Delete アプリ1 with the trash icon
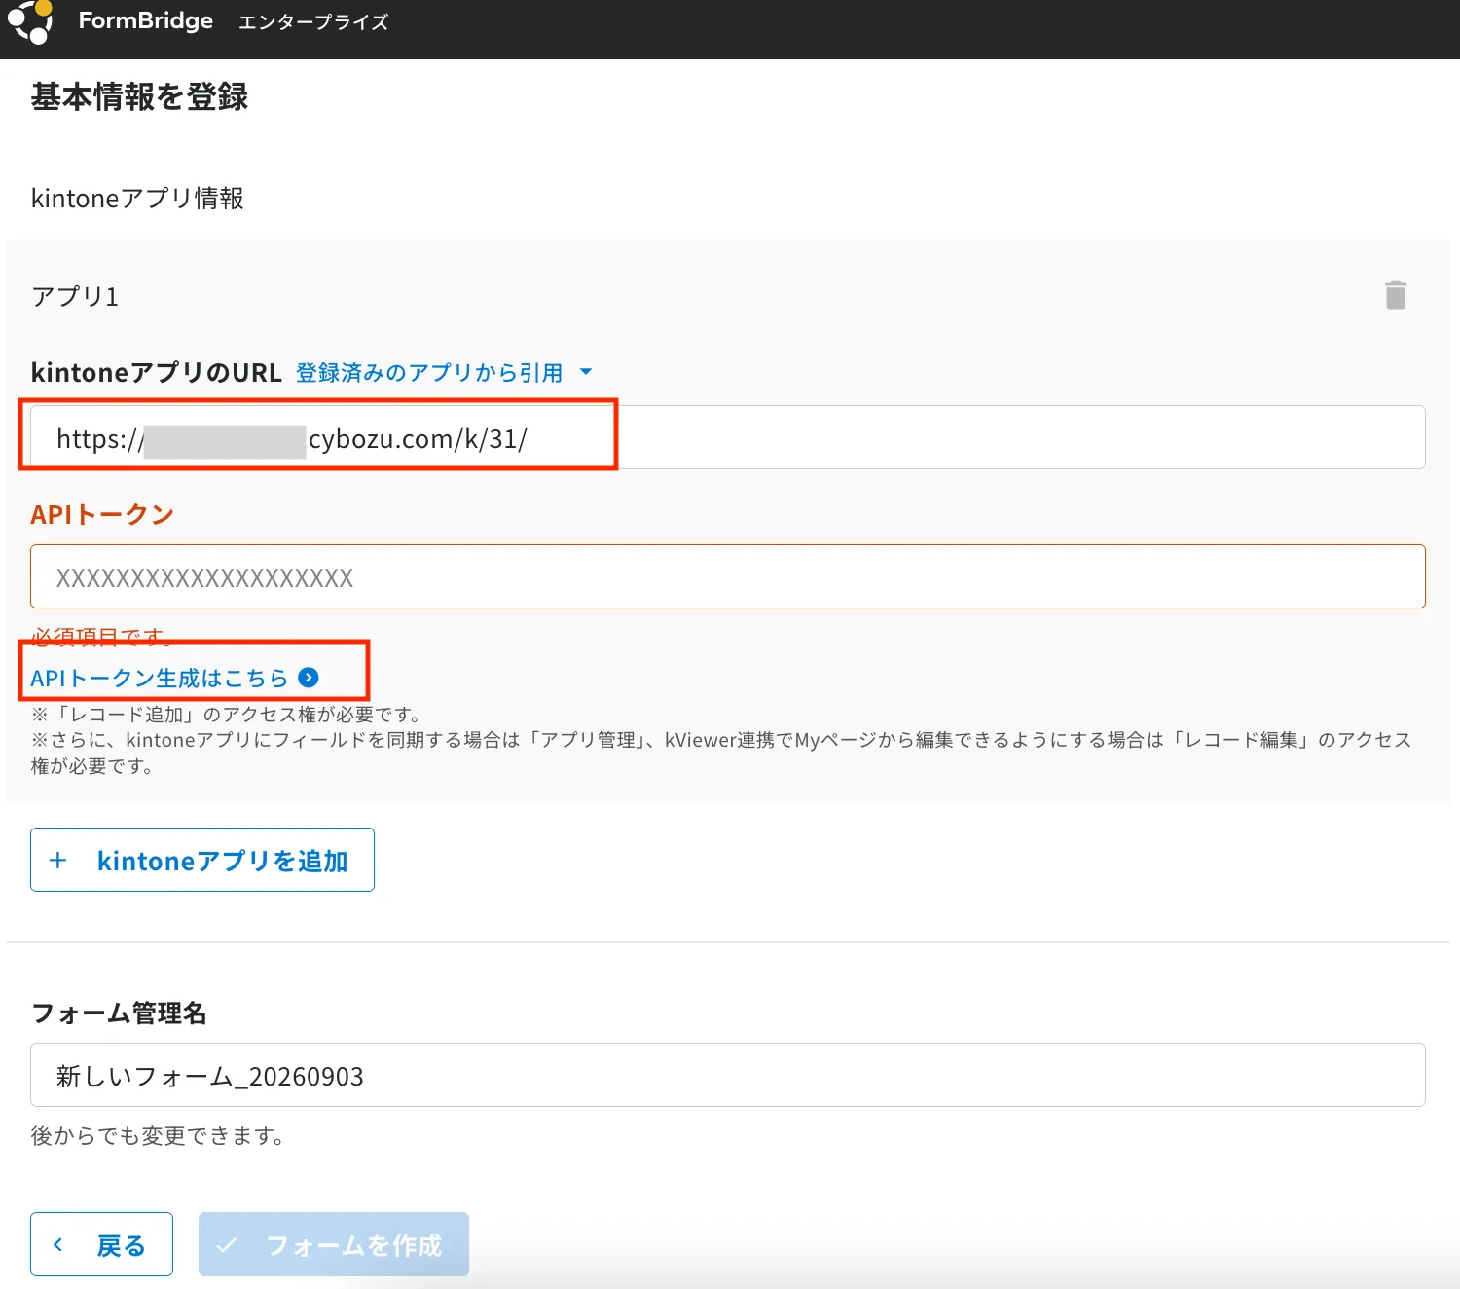 pos(1396,295)
